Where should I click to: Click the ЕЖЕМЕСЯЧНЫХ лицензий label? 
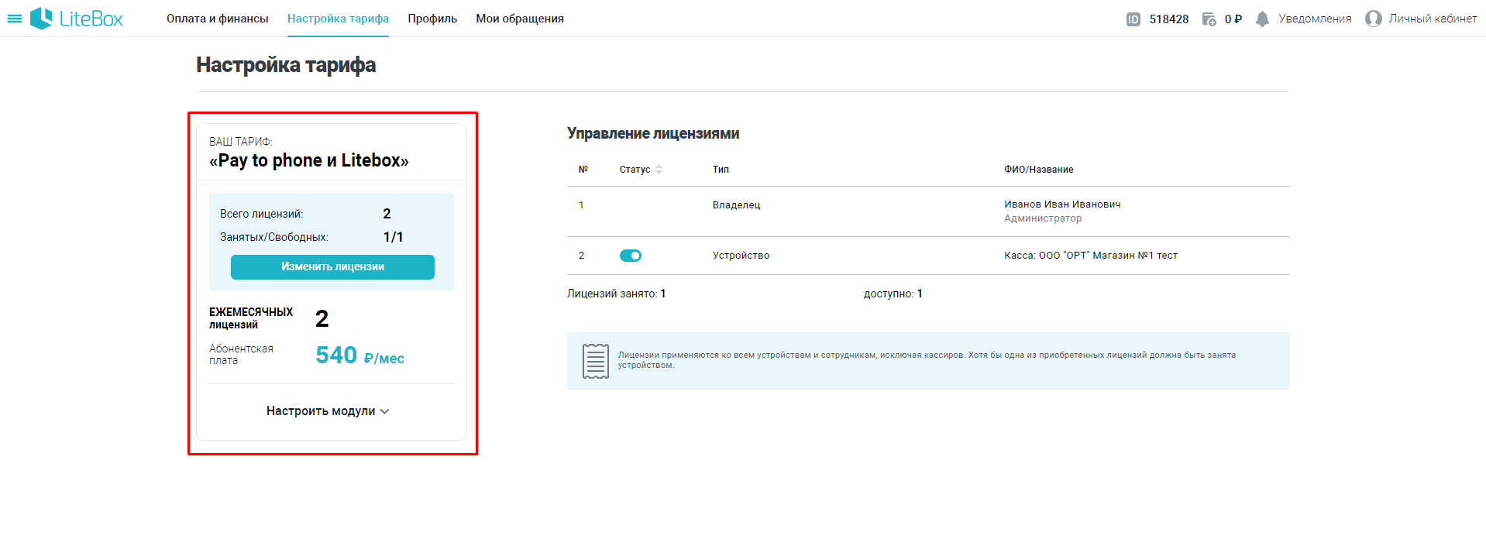coord(250,318)
